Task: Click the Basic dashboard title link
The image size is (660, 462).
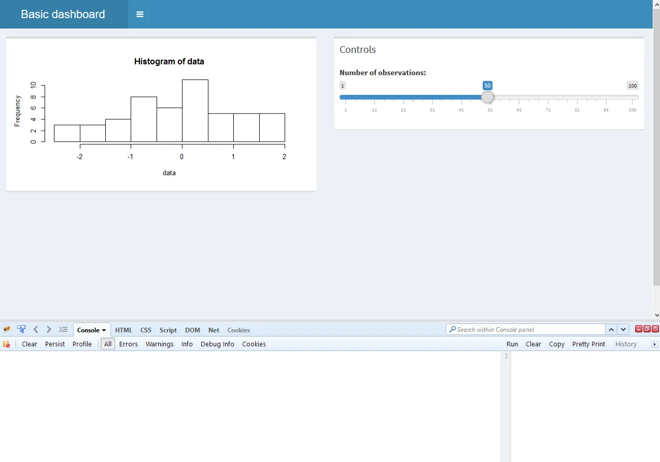Action: [x=63, y=14]
